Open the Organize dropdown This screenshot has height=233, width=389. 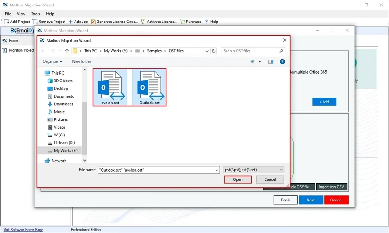52,61
